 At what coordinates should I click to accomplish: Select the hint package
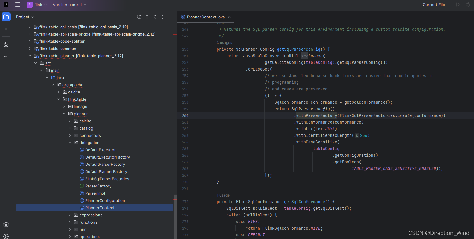tap(83, 229)
